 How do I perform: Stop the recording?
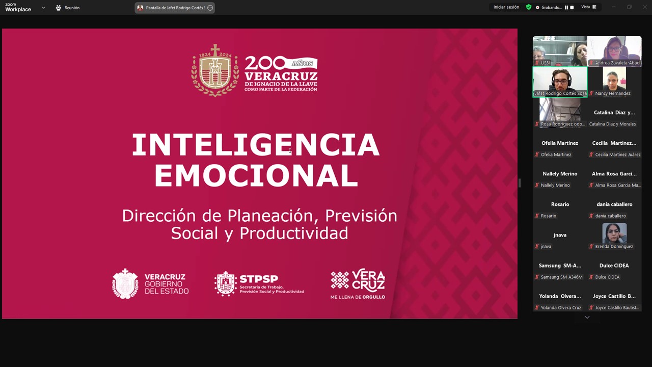[572, 8]
